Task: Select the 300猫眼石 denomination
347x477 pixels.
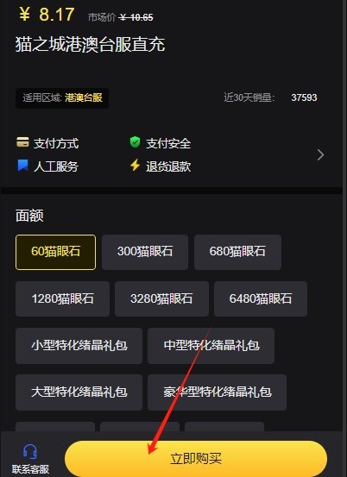Action: (x=145, y=252)
